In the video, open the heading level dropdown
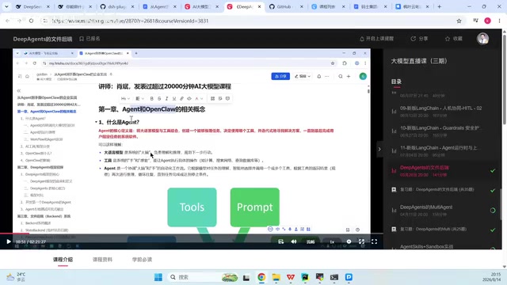Image resolution: width=507 pixels, height=285 pixels. pos(125,98)
